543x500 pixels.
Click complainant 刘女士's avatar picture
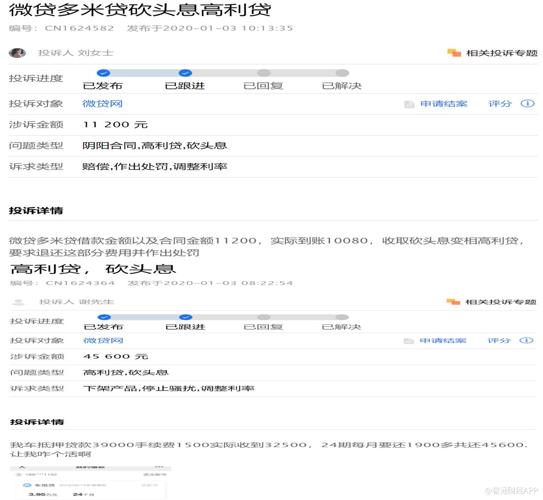[17, 53]
